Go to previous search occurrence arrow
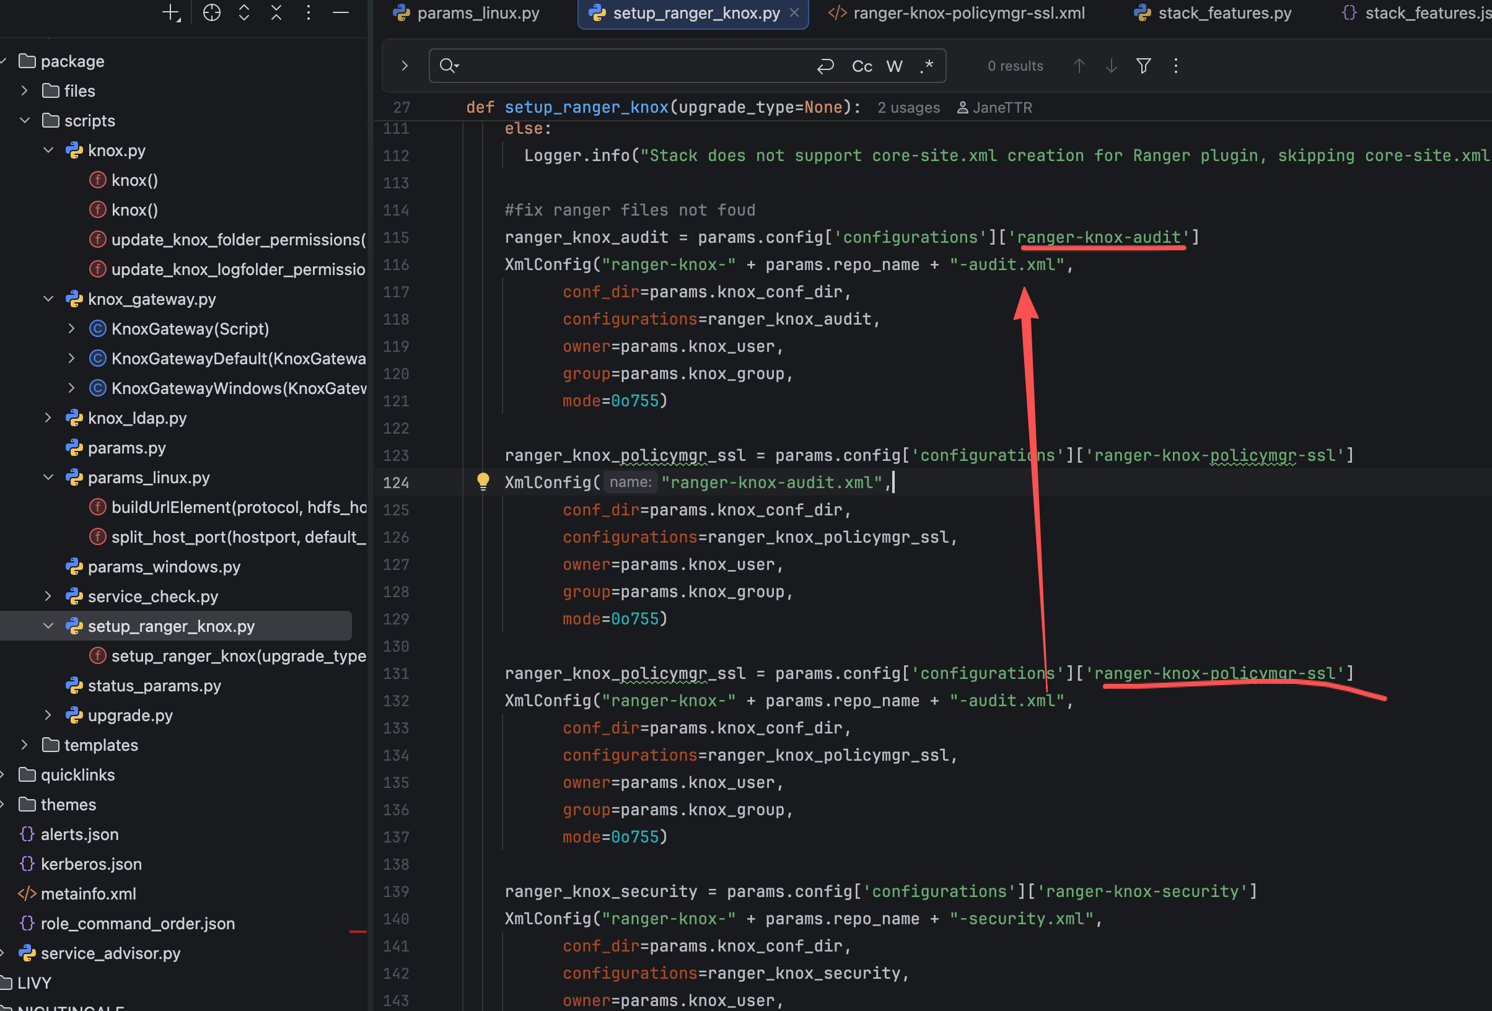This screenshot has height=1011, width=1492. pyautogui.click(x=1079, y=66)
